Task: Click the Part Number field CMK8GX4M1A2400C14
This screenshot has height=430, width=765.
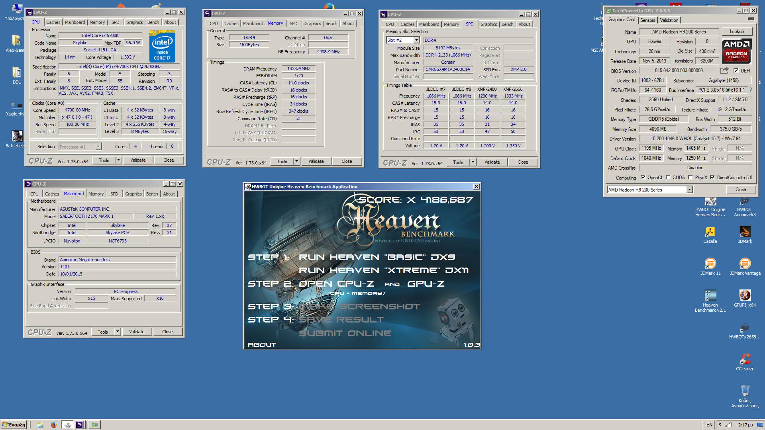Action: pos(448,69)
